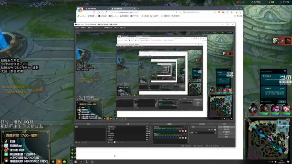Open OBS Settings button in controls

click(x=226, y=134)
